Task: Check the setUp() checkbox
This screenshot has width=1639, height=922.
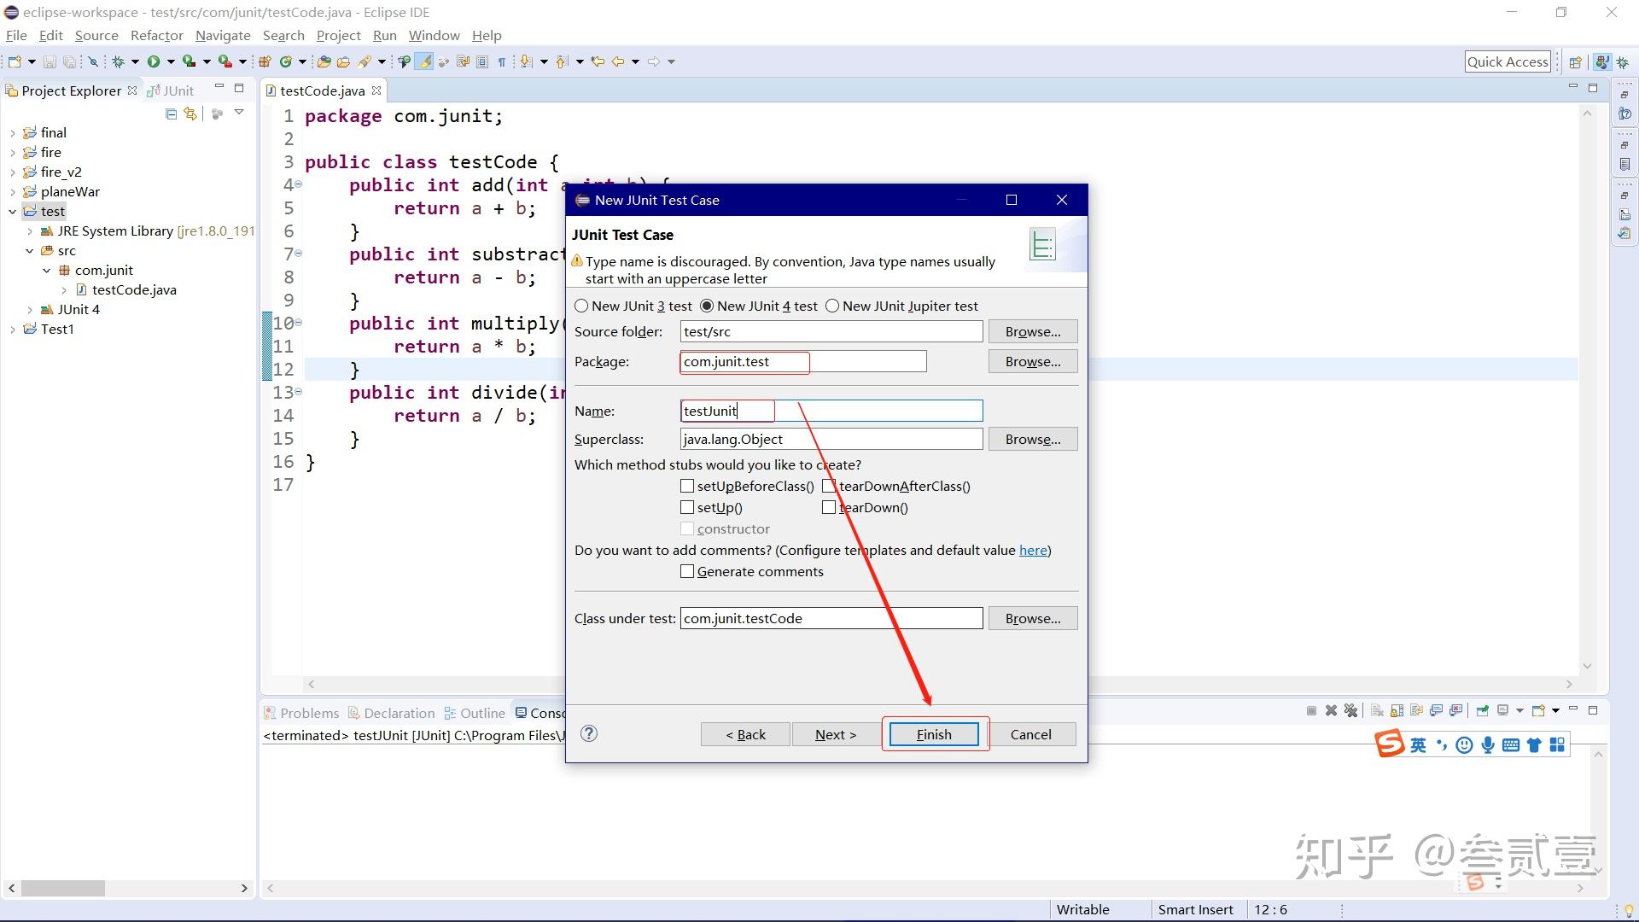Action: pos(687,507)
